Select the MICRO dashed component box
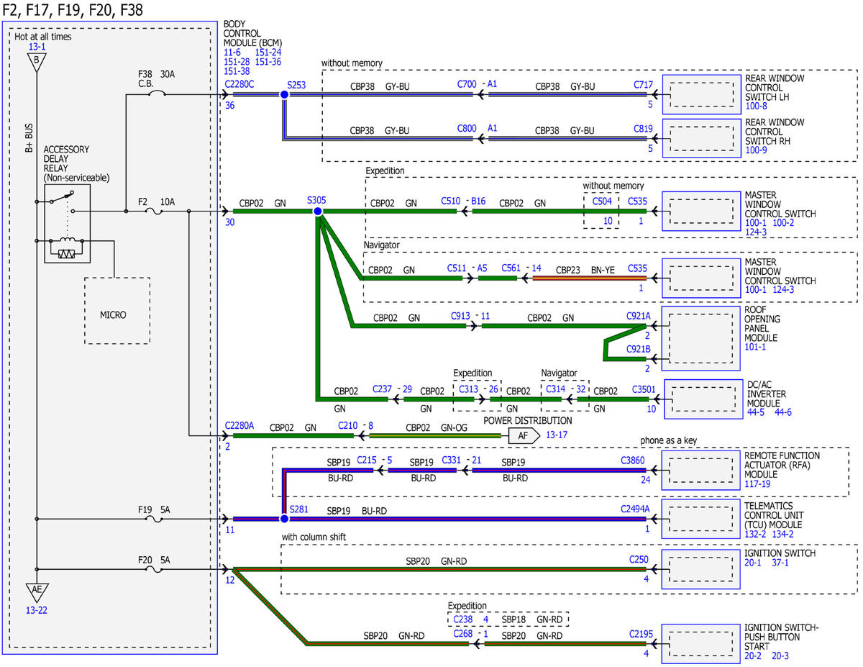 click(117, 310)
